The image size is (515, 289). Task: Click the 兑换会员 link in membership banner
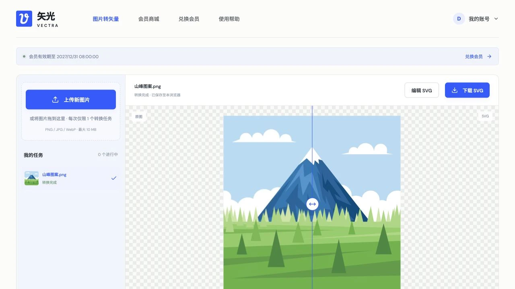474,57
